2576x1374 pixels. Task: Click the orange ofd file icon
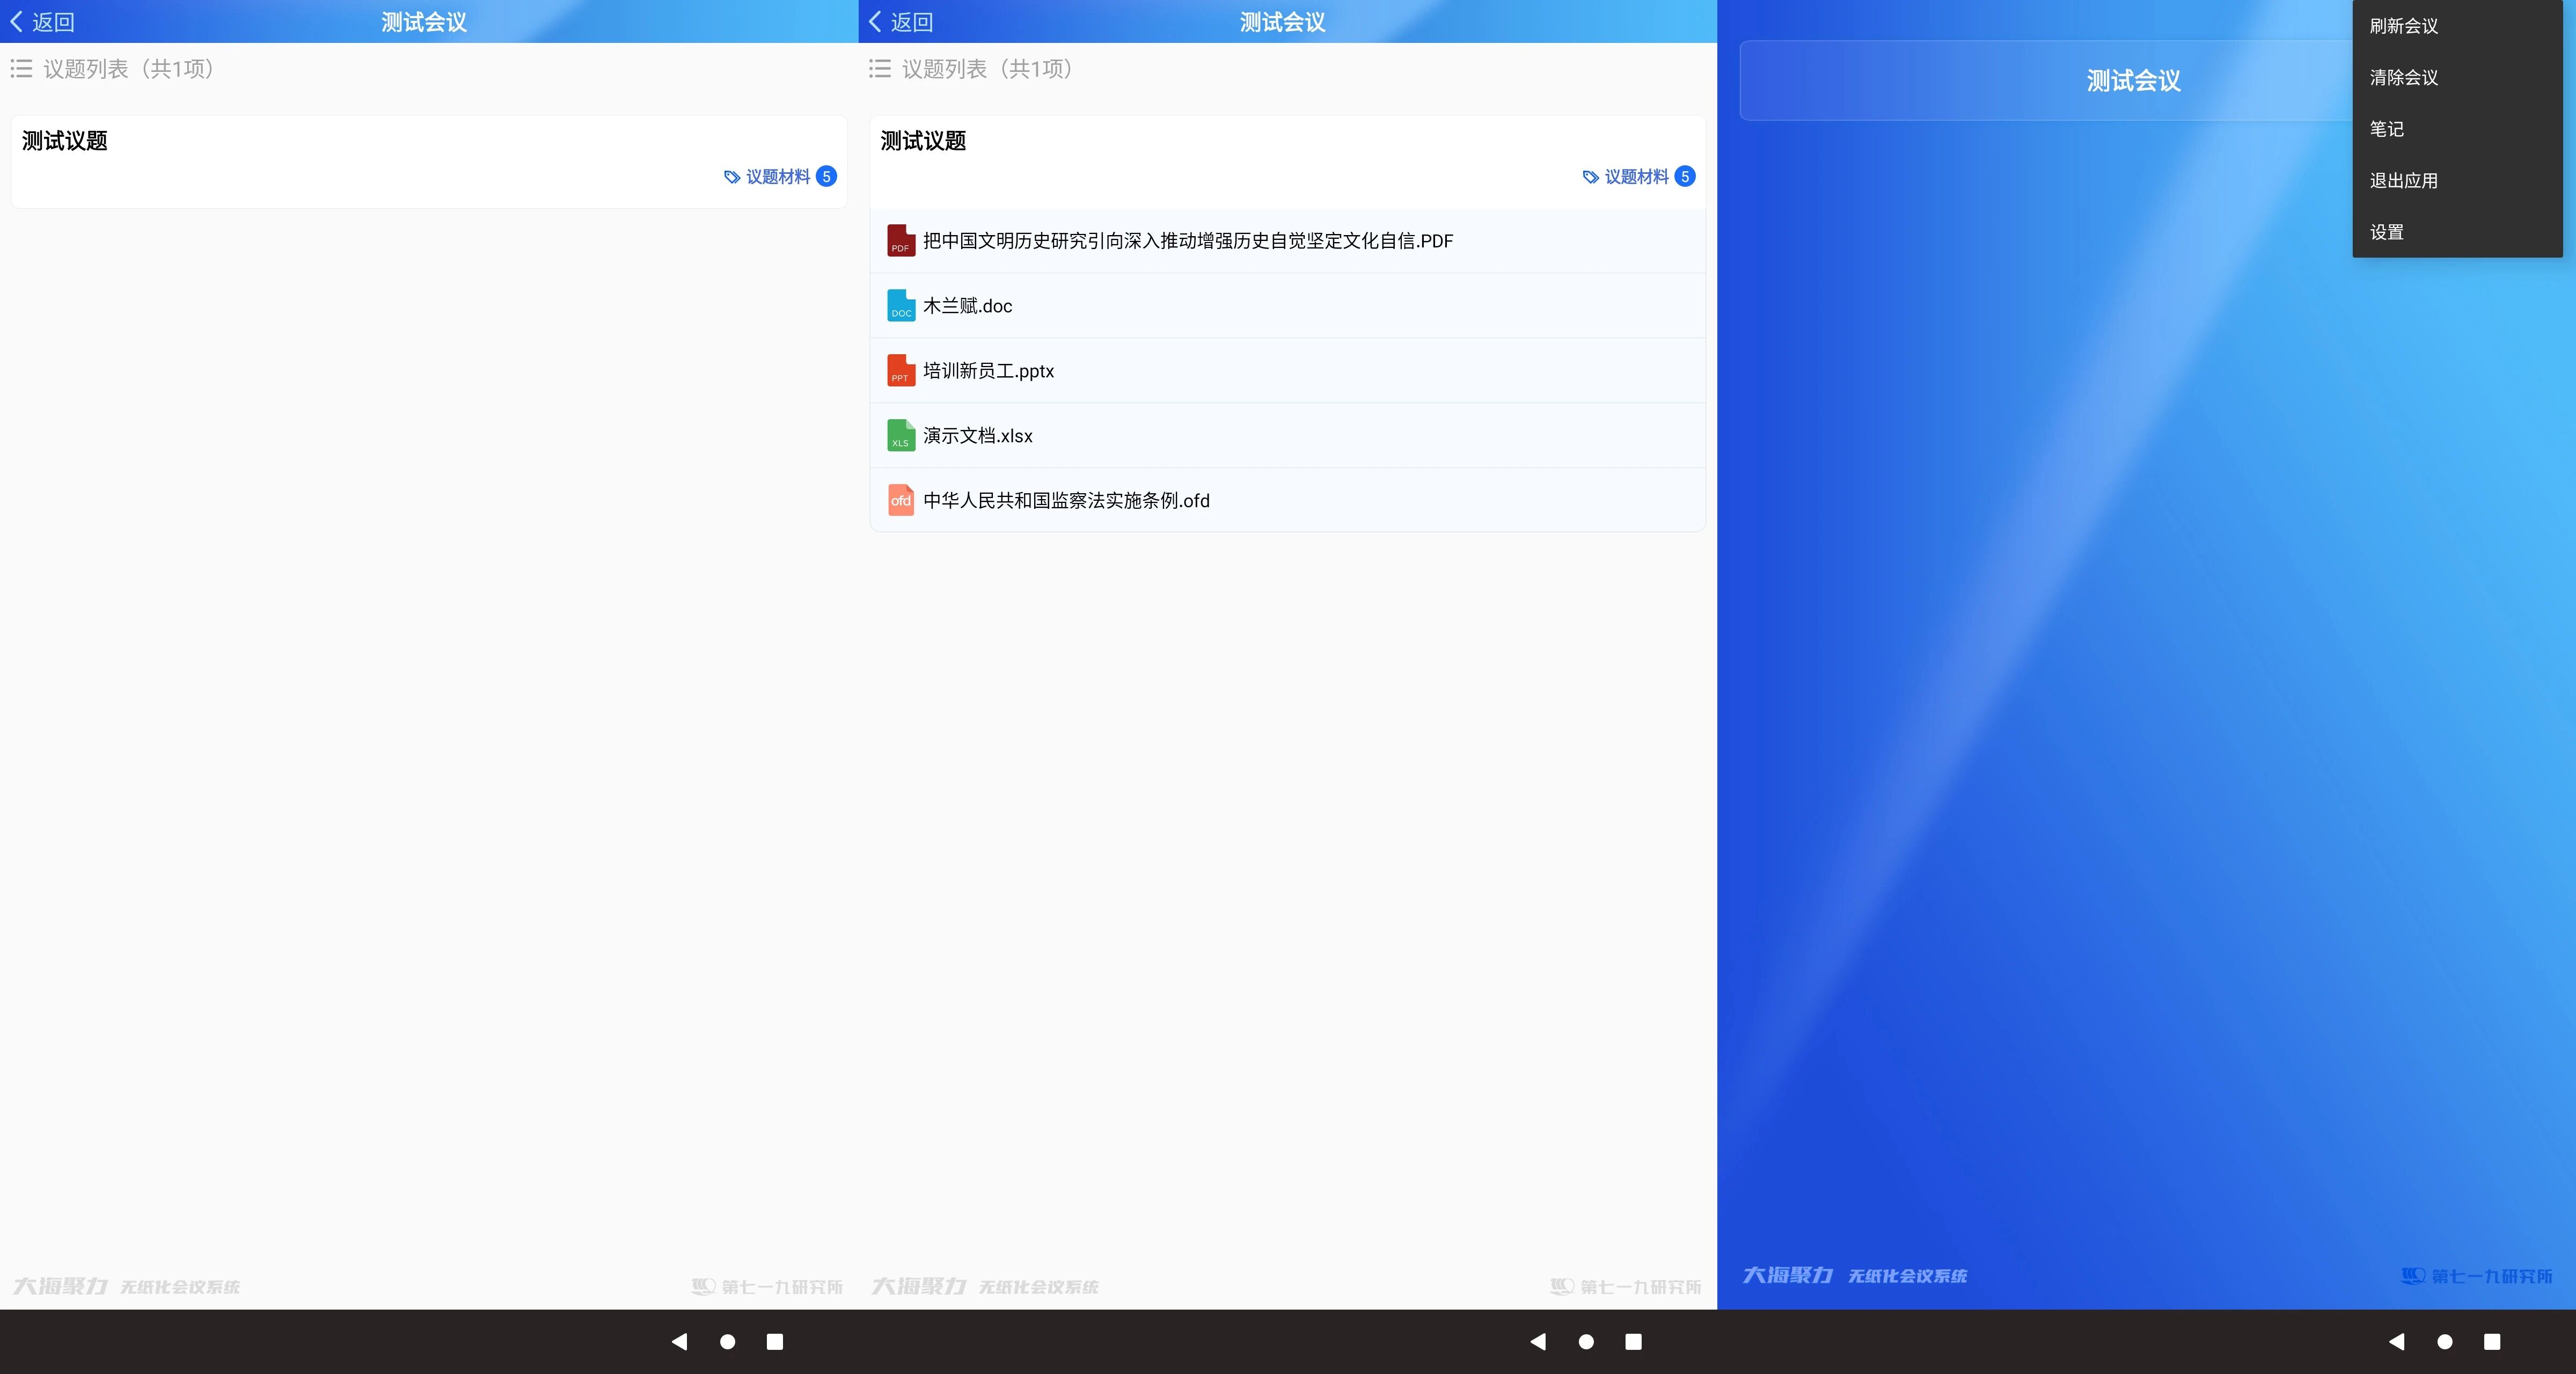(901, 500)
